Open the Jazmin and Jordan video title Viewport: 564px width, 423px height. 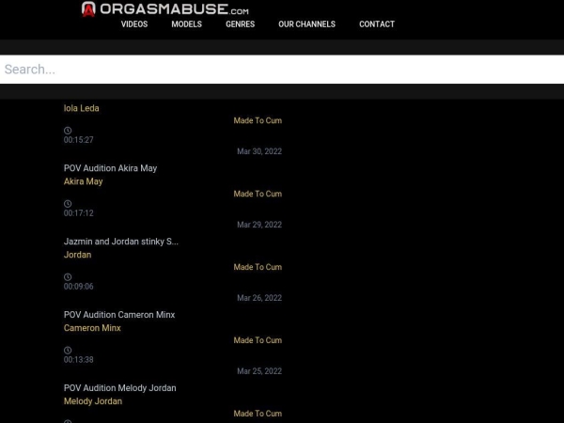point(121,242)
